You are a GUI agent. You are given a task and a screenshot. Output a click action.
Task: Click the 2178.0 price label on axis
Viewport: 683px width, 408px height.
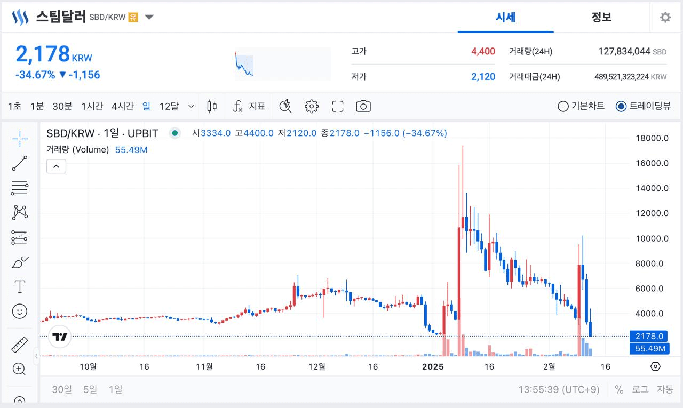649,336
